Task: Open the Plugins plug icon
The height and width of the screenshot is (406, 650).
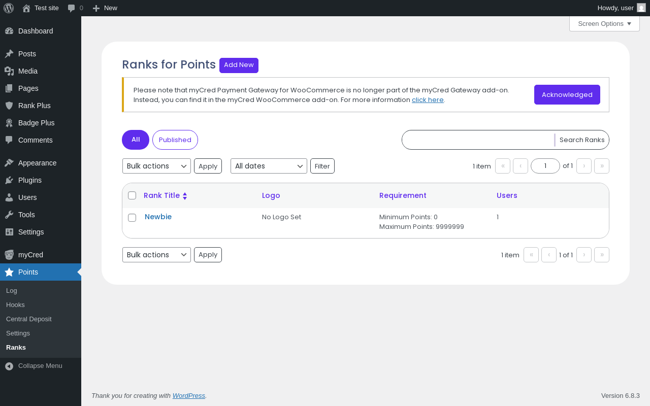Action: point(9,180)
